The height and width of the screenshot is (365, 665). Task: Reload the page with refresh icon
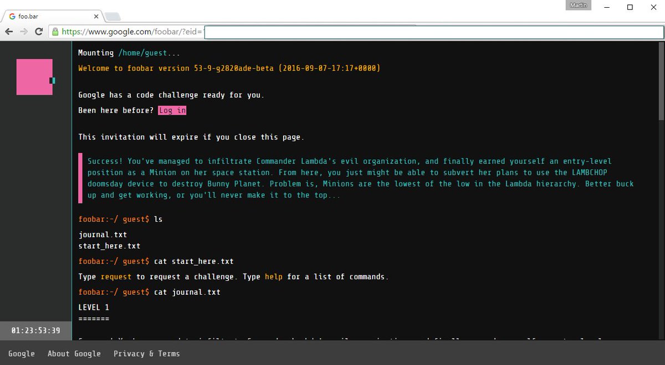pyautogui.click(x=39, y=32)
